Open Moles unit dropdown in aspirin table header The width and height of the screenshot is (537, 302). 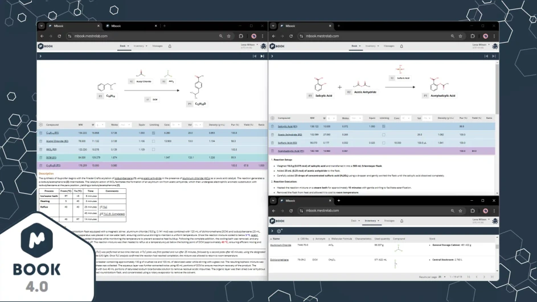[356, 118]
